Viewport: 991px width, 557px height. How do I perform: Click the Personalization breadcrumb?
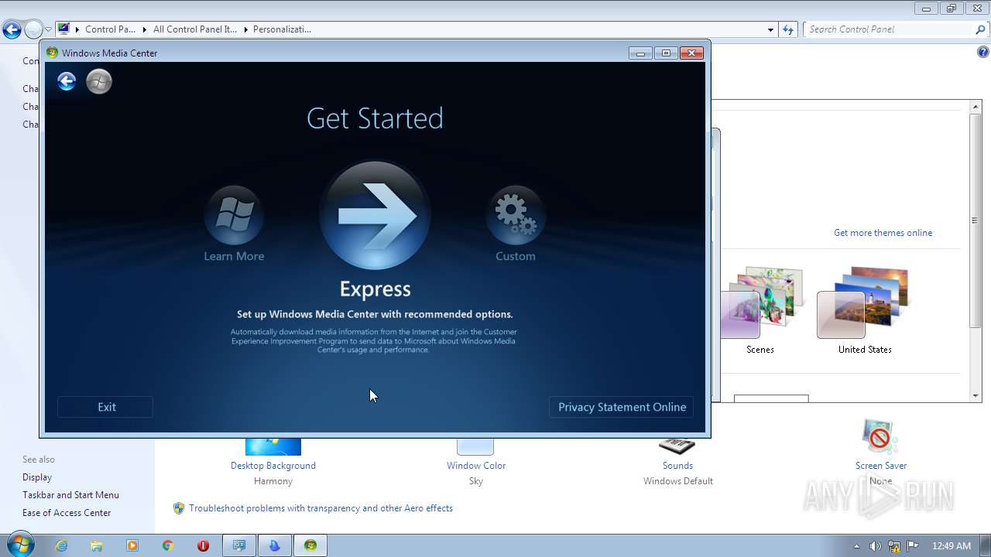pyautogui.click(x=282, y=29)
